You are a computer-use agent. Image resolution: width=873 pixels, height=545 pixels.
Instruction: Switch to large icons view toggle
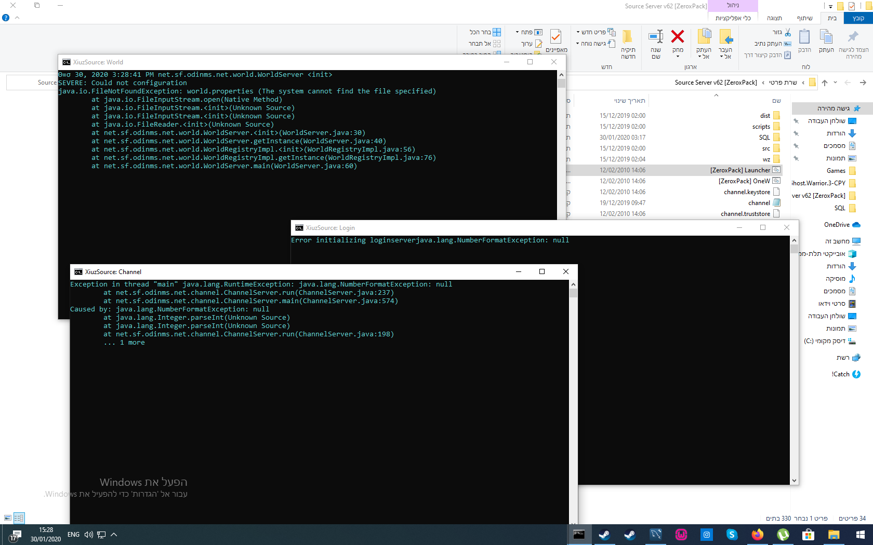click(8, 517)
